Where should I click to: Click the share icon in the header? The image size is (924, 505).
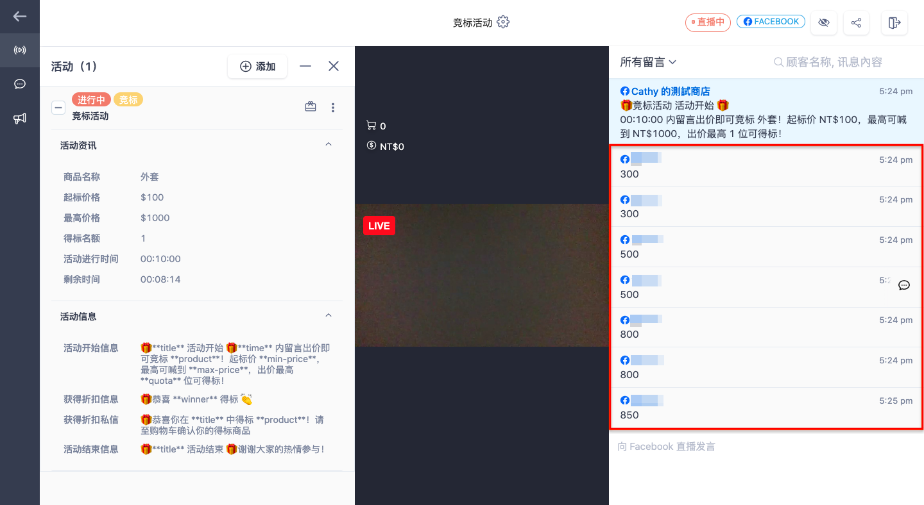tap(856, 22)
